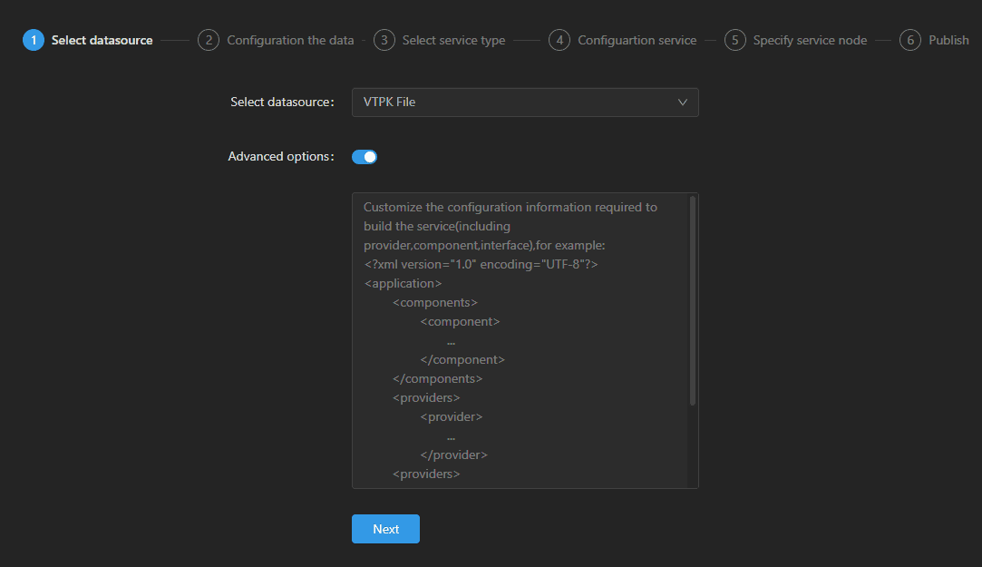Click the step 4 number circle
This screenshot has height=567, width=982.
tap(559, 40)
